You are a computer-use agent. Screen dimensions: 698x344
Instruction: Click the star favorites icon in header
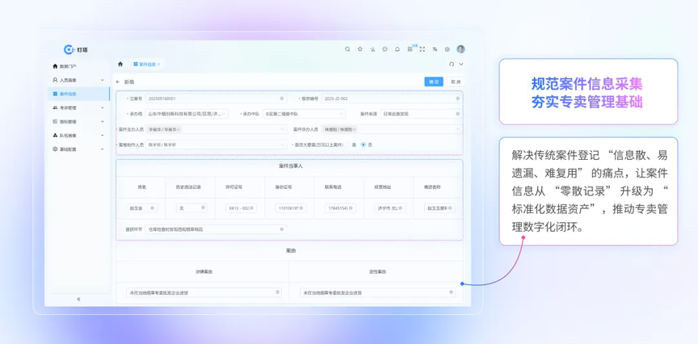point(360,49)
